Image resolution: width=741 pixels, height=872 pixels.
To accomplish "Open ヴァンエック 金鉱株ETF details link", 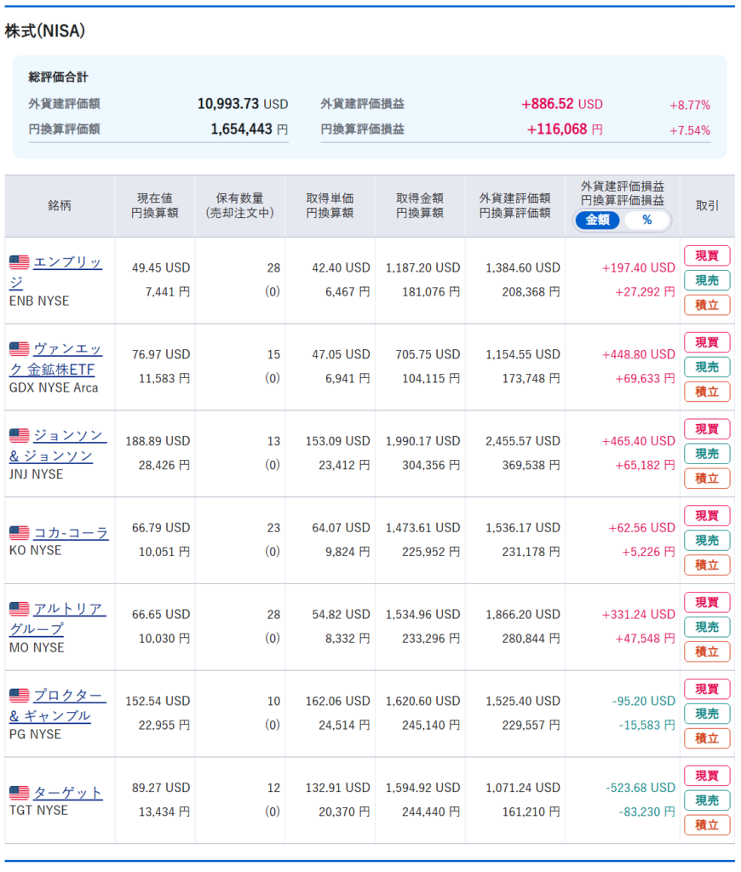I will 67,350.
